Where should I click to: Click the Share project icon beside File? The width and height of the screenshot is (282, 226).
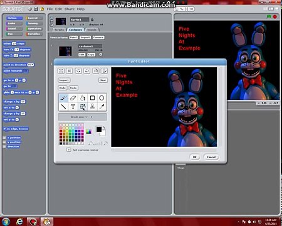click(x=42, y=9)
